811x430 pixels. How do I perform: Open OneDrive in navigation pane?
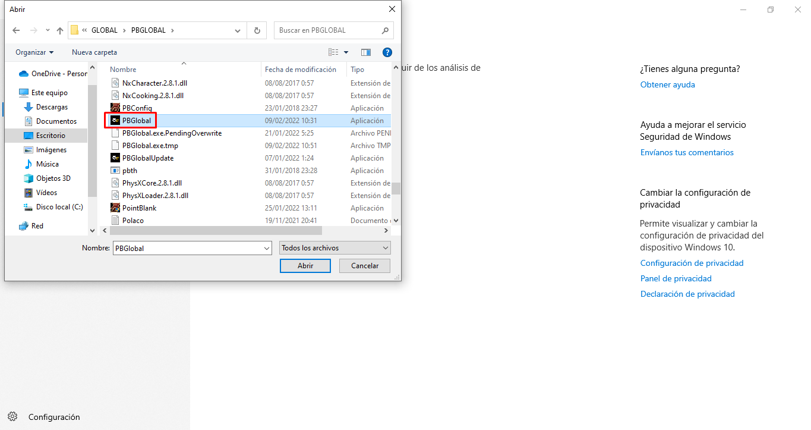pos(53,74)
